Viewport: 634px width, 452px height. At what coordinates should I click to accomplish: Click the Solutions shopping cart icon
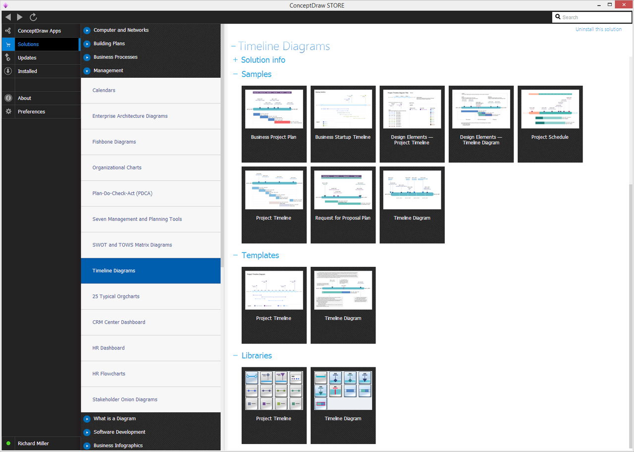(x=8, y=44)
